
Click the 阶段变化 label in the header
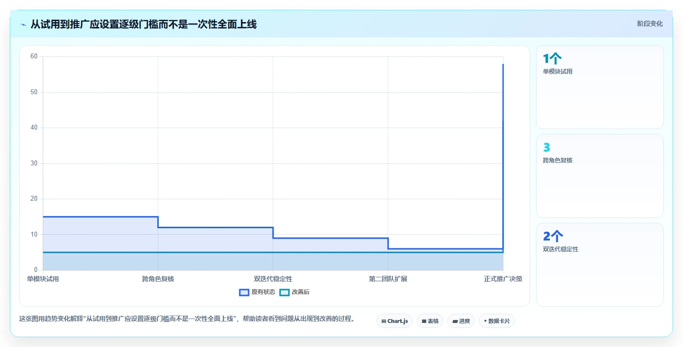[650, 24]
